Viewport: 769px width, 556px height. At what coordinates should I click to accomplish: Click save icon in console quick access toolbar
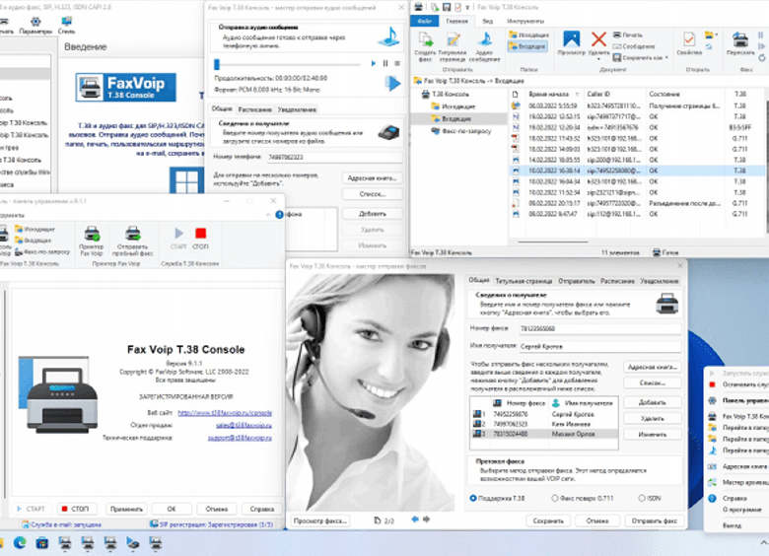[x=447, y=7]
